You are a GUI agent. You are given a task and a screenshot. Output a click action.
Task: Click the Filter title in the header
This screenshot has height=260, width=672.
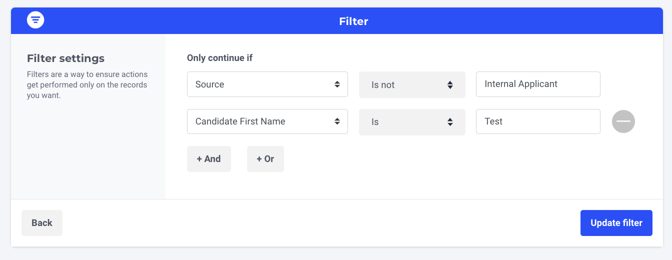(x=353, y=21)
